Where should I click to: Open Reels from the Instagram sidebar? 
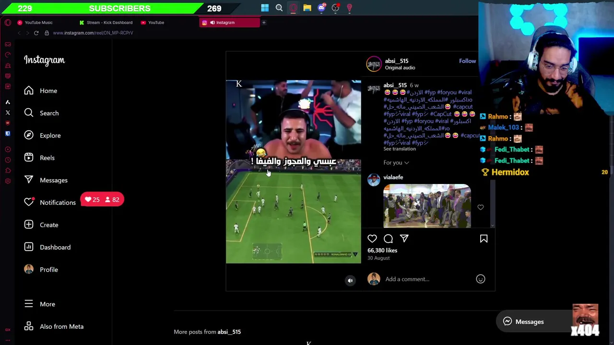39,158
